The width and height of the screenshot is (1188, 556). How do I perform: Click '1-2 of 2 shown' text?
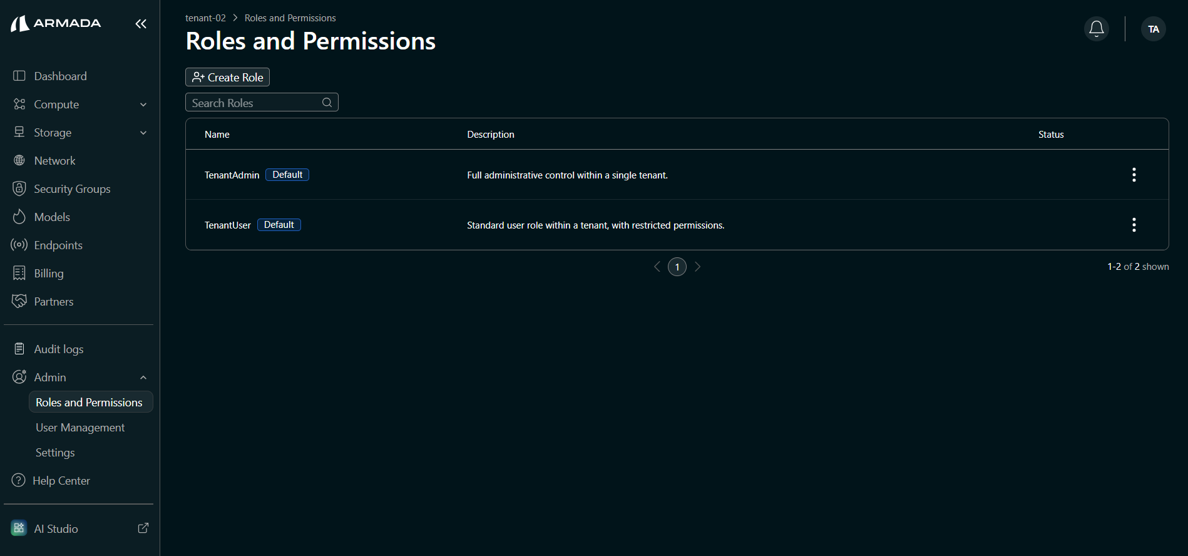click(x=1138, y=267)
